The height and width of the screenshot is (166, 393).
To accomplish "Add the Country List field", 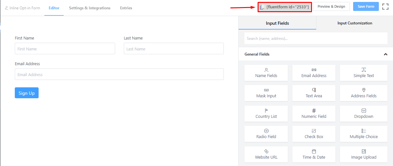I will 266,114.
